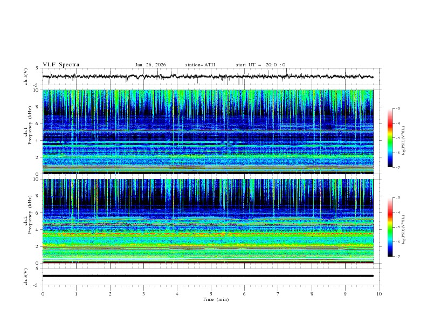Click the time axis tick label "2"
The height and width of the screenshot is (330, 427).
(110, 294)
